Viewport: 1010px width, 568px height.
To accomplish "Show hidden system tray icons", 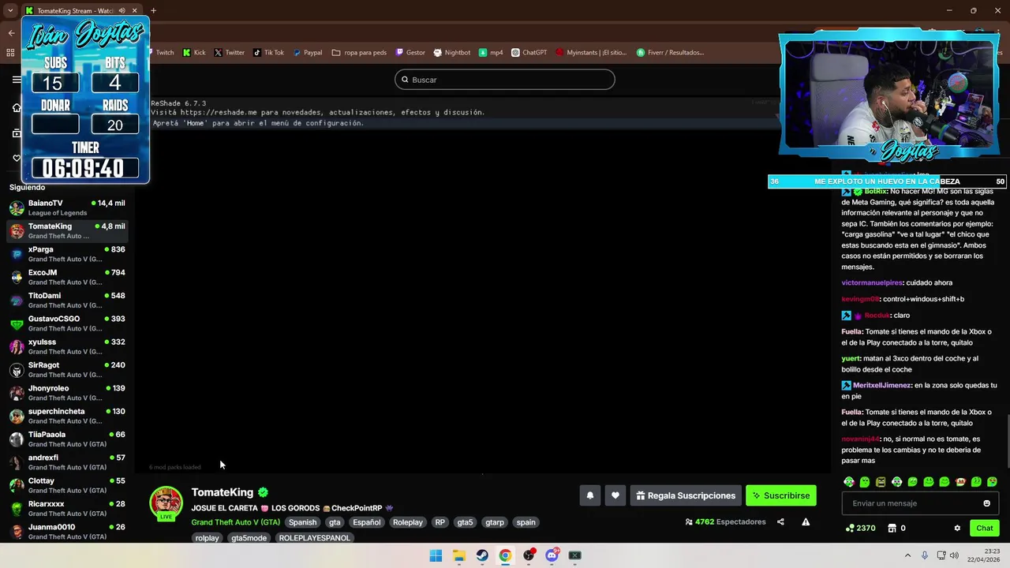I will 907,555.
